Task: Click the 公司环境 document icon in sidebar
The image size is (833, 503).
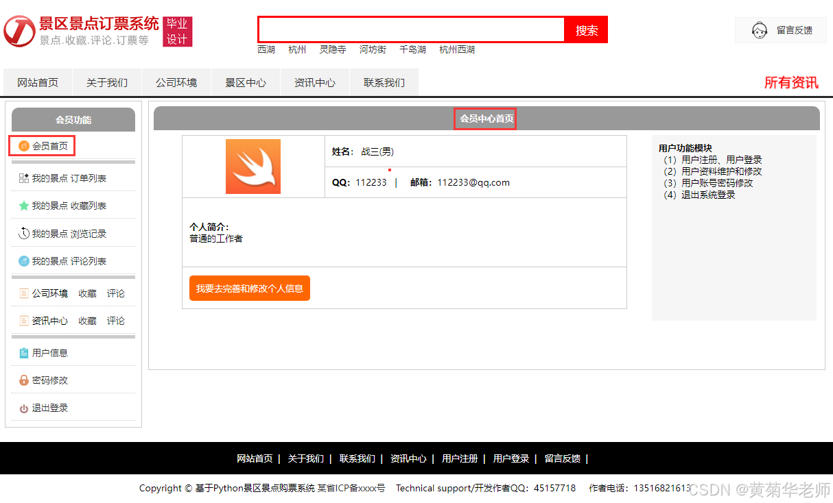Action: (24, 293)
